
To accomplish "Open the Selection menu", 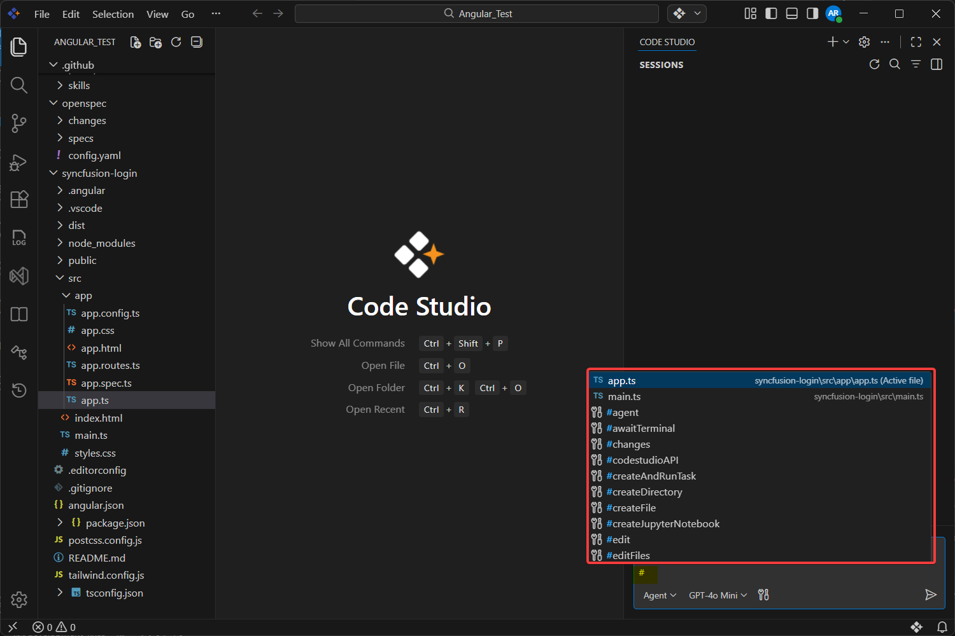I will [113, 13].
